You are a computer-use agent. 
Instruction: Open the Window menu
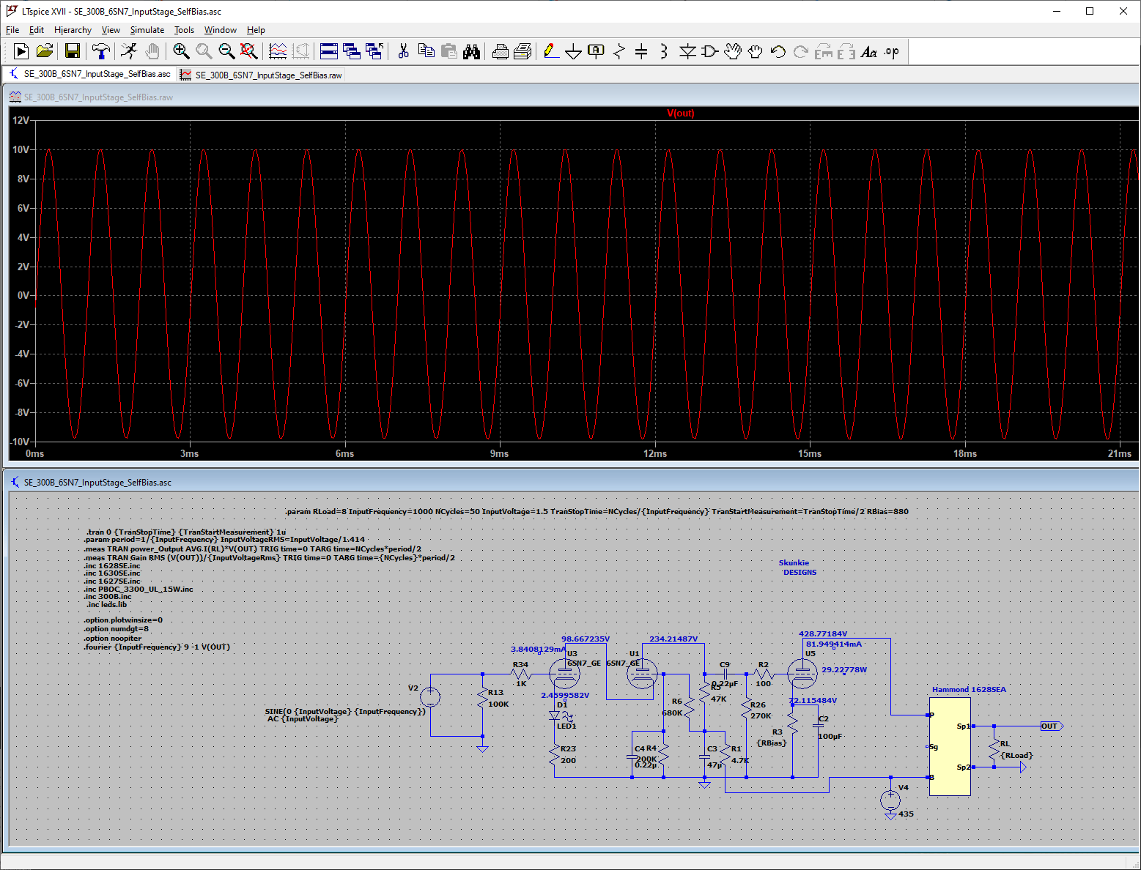point(221,30)
